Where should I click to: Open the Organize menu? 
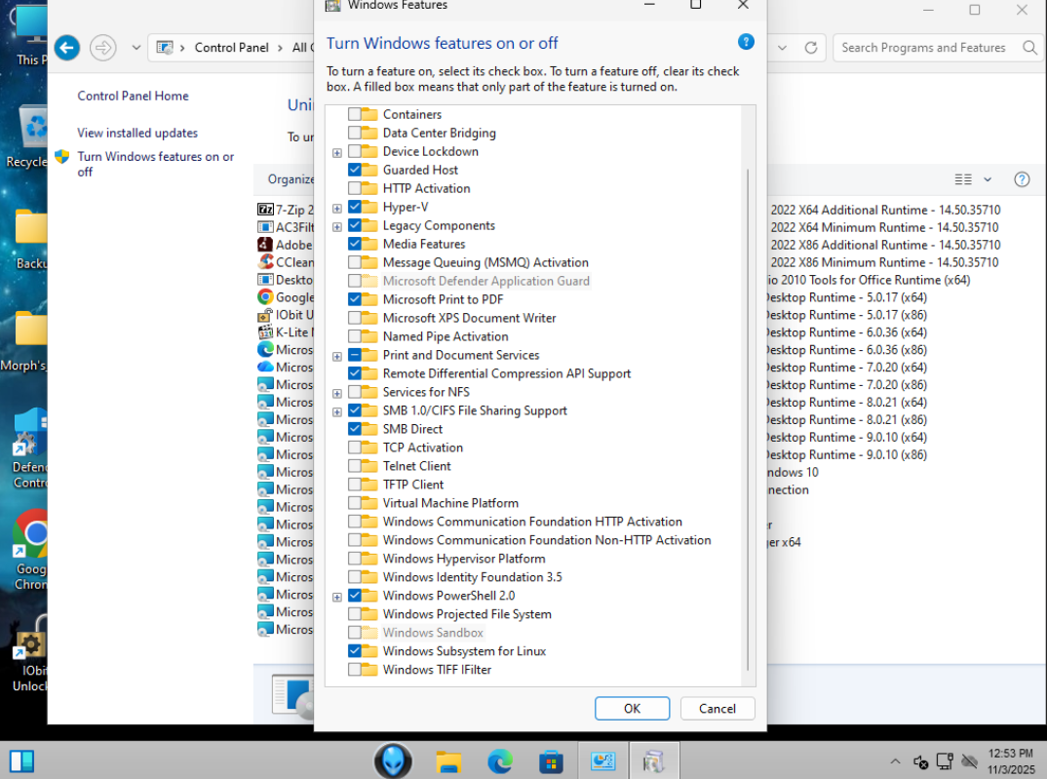tap(291, 179)
